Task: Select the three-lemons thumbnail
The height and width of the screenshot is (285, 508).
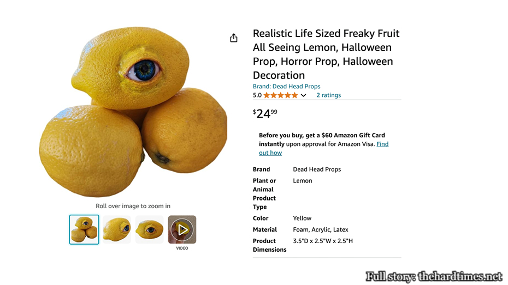Action: (x=84, y=229)
